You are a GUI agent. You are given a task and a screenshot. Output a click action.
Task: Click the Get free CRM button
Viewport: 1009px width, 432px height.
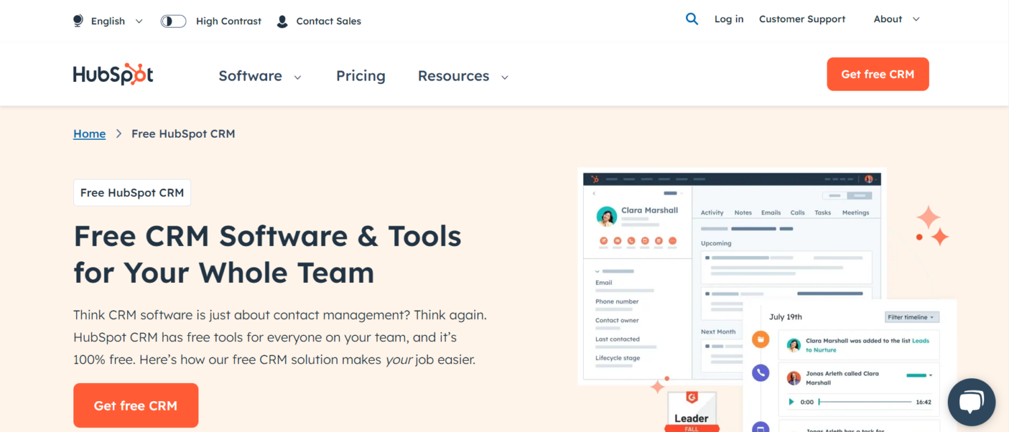(x=878, y=74)
